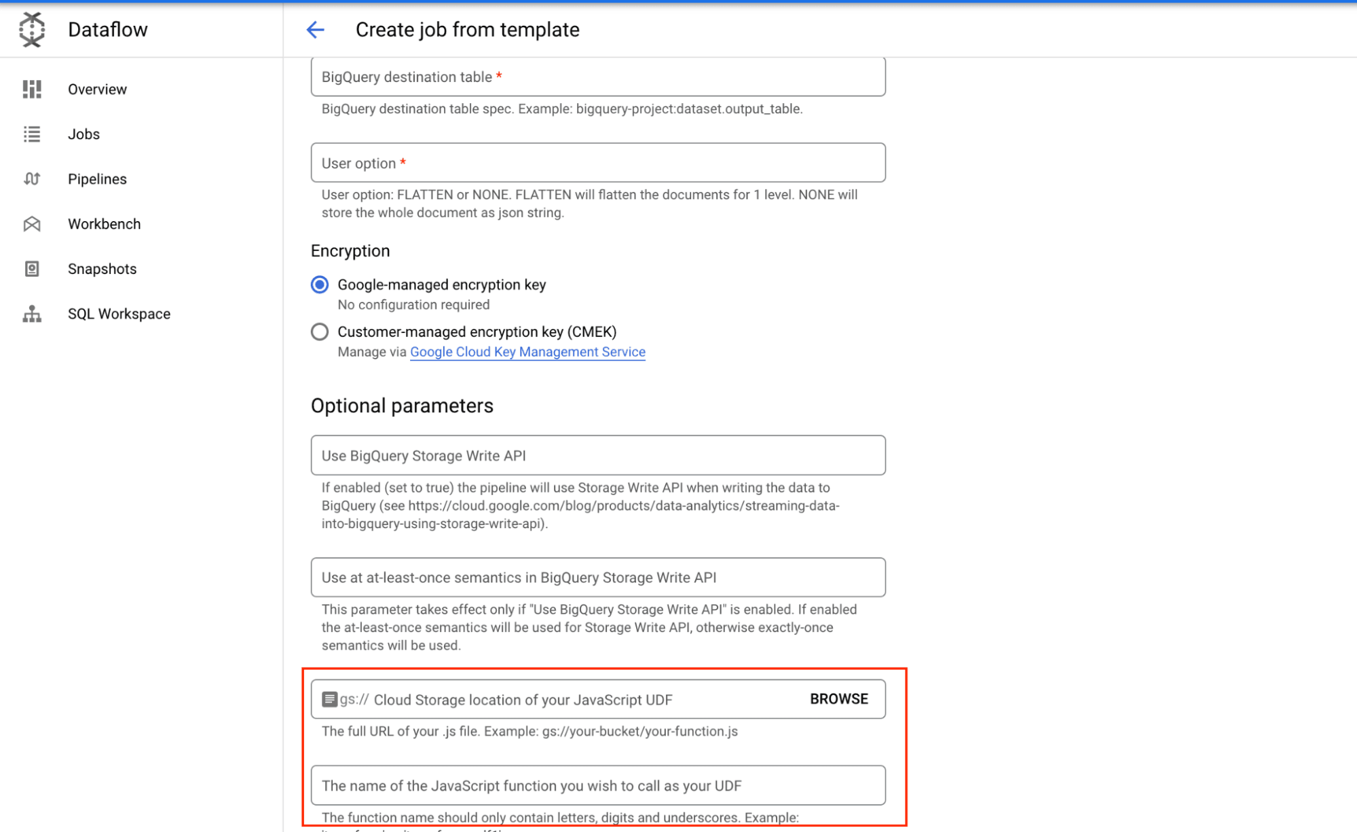Click the No configuration required text
The width and height of the screenshot is (1357, 832).
(x=413, y=304)
